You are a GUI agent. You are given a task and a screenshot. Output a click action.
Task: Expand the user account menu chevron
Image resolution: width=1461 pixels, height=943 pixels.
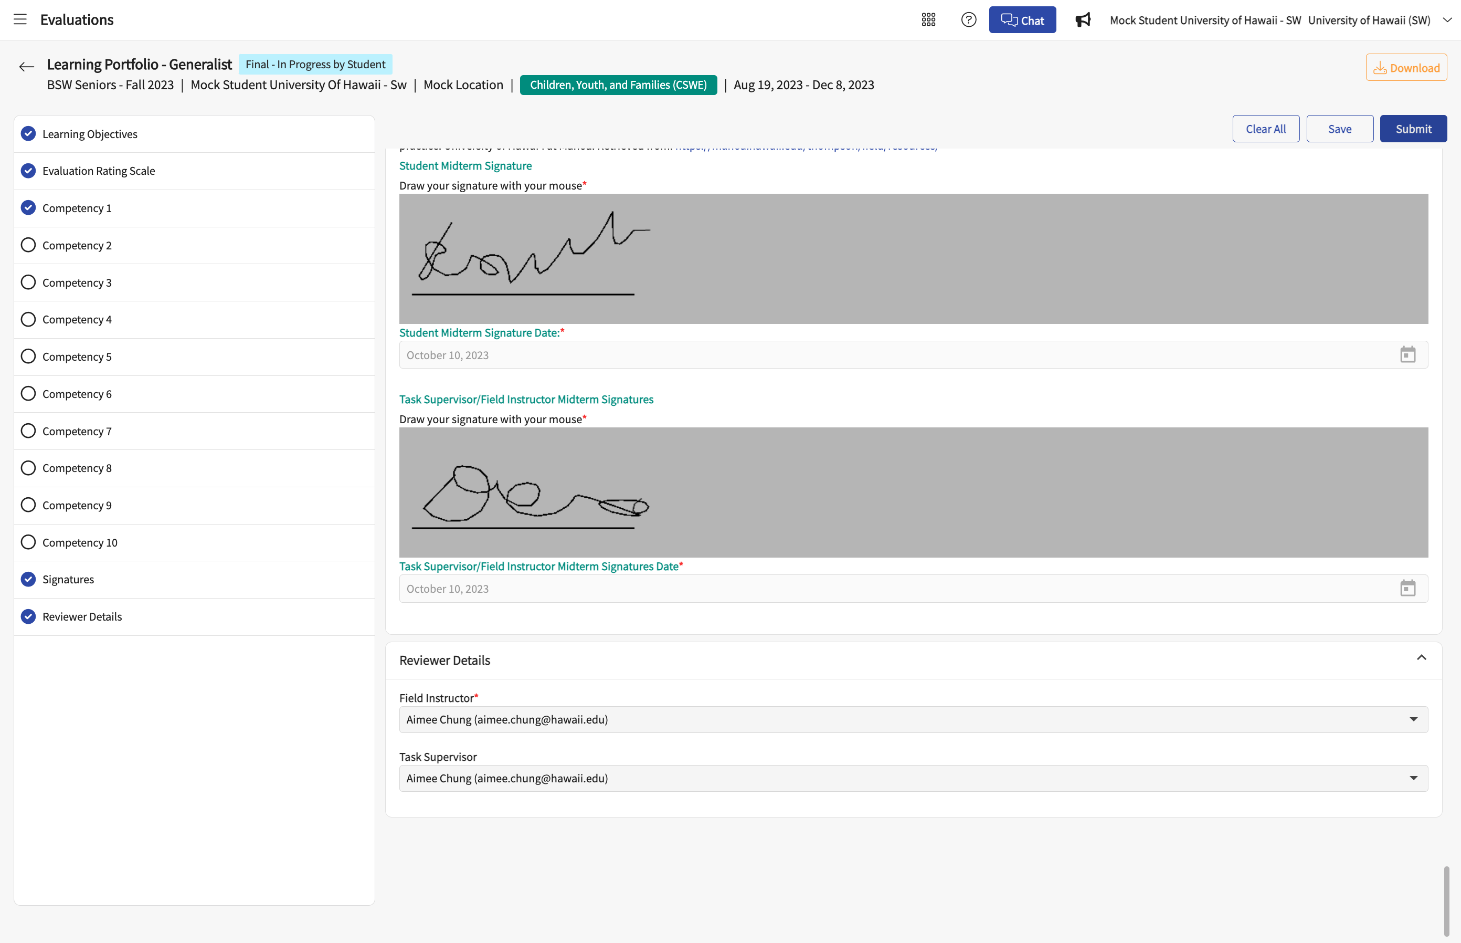(1447, 19)
